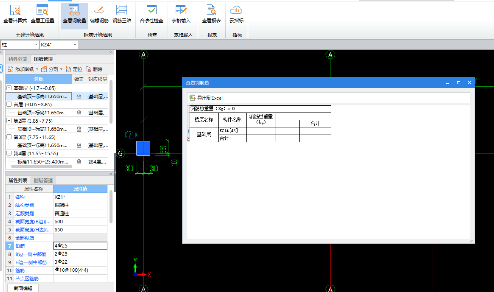Click 添加图纸 button
Screen dimensions: 494x292
click(x=21, y=69)
